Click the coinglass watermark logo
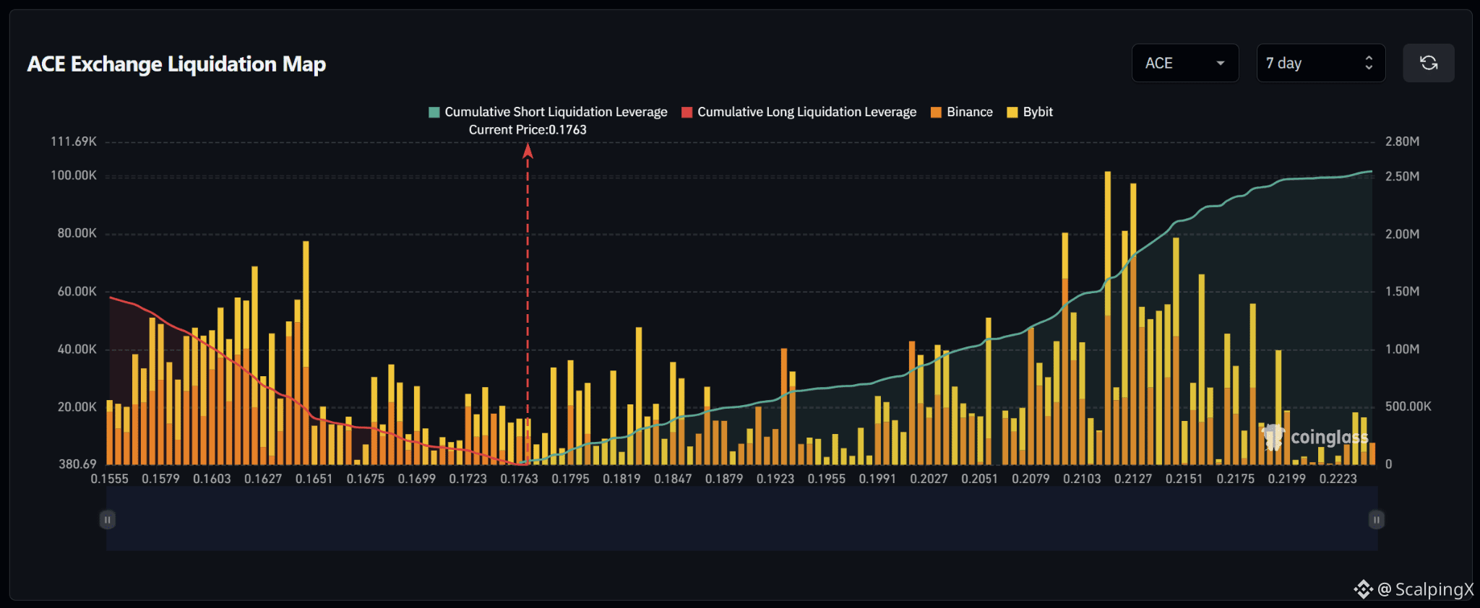The width and height of the screenshot is (1480, 608). point(1315,437)
